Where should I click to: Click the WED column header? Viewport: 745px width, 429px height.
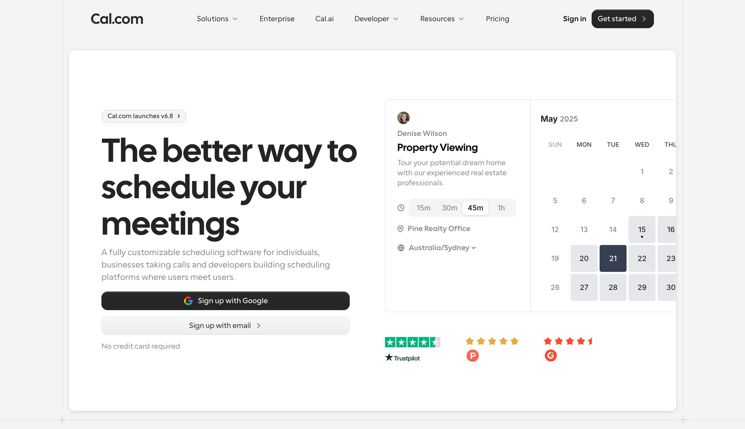click(x=642, y=145)
